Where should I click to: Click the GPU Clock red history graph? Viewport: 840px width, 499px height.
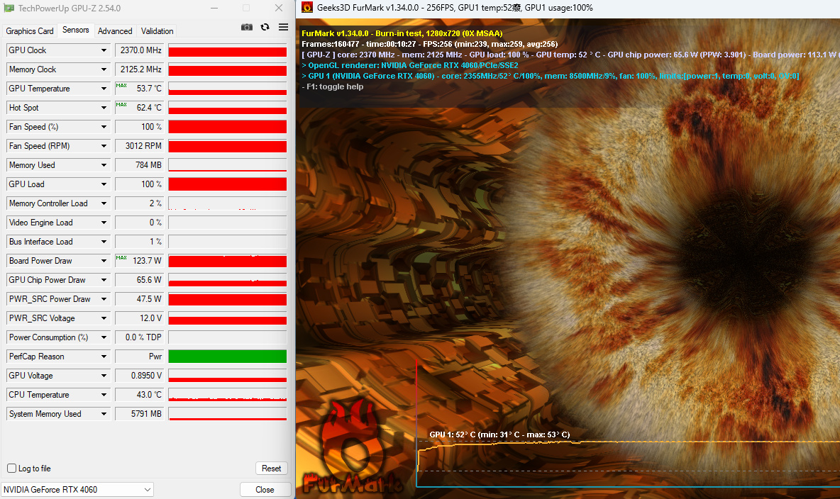(228, 50)
